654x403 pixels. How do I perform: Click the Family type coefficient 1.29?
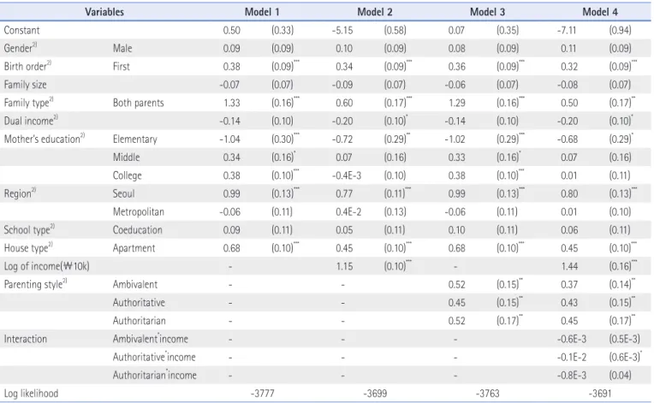click(457, 103)
